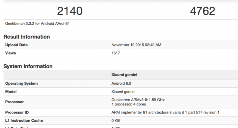The image size is (238, 128).
Task: Click the single-core score 2140
Action: [70, 11]
